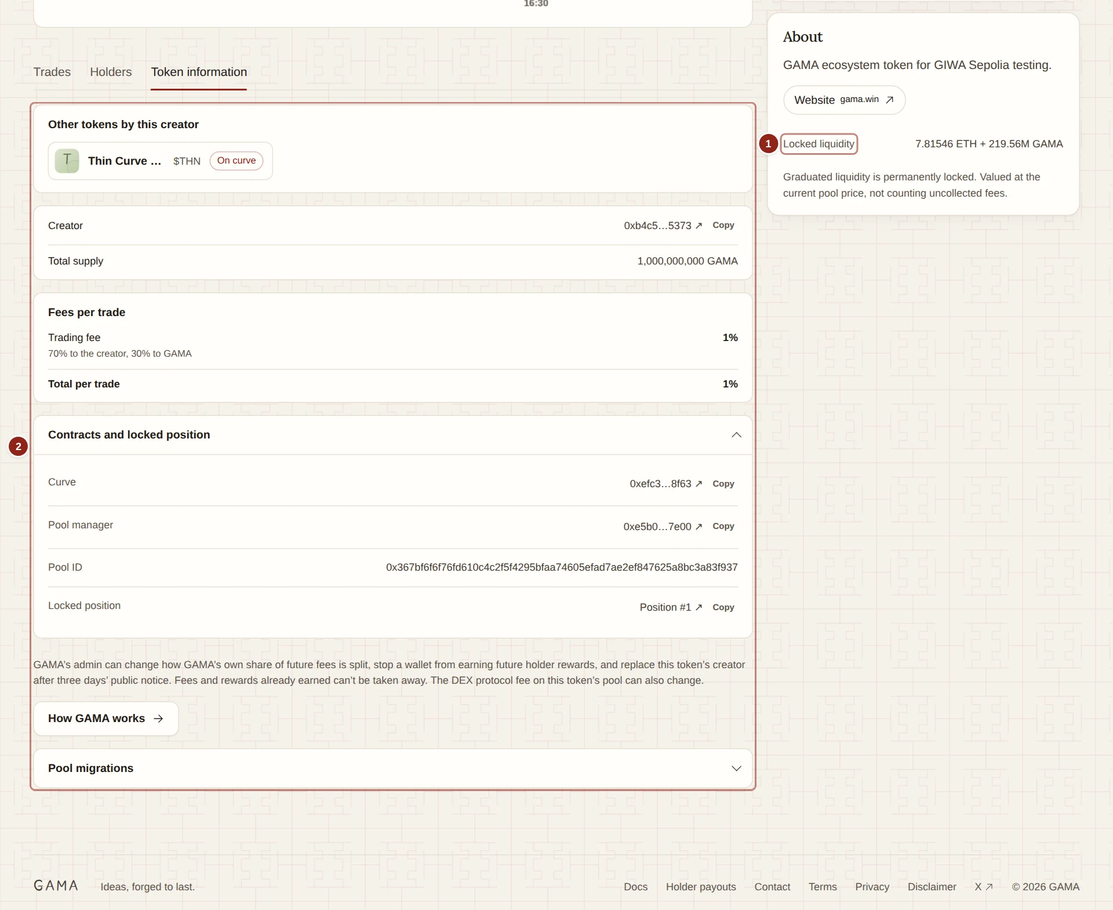This screenshot has width=1113, height=910.
Task: Open the Docs footer link
Action: pos(635,887)
